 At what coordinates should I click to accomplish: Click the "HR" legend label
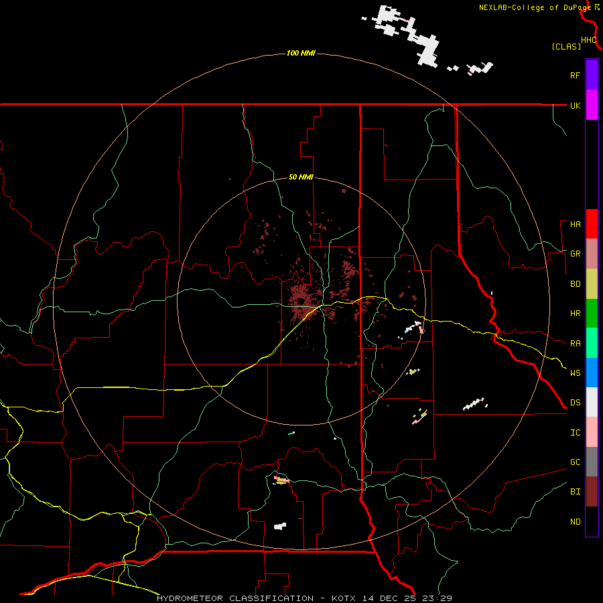[x=575, y=314]
